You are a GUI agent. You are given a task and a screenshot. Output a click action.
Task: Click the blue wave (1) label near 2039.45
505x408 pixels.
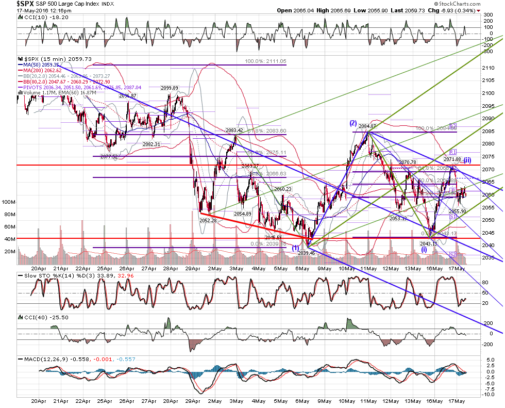[295, 248]
